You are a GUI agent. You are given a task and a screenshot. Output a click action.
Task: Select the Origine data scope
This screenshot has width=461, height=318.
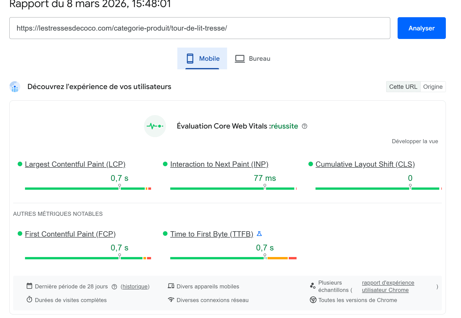(x=433, y=87)
